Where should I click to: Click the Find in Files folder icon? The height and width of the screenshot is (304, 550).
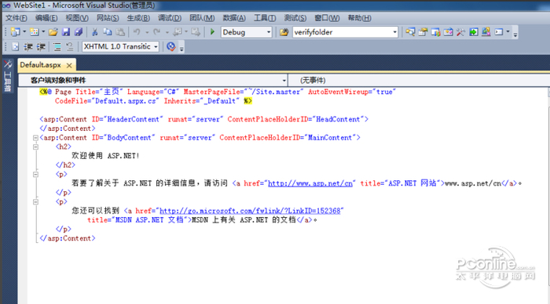pos(284,32)
